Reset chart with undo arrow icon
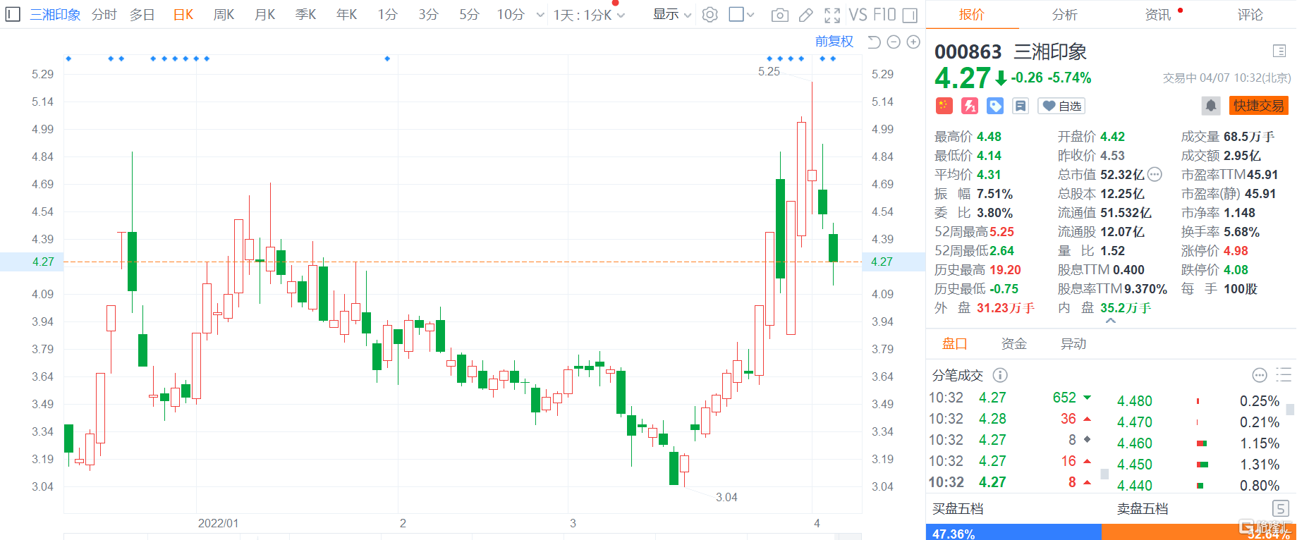1297x540 pixels. click(x=874, y=42)
